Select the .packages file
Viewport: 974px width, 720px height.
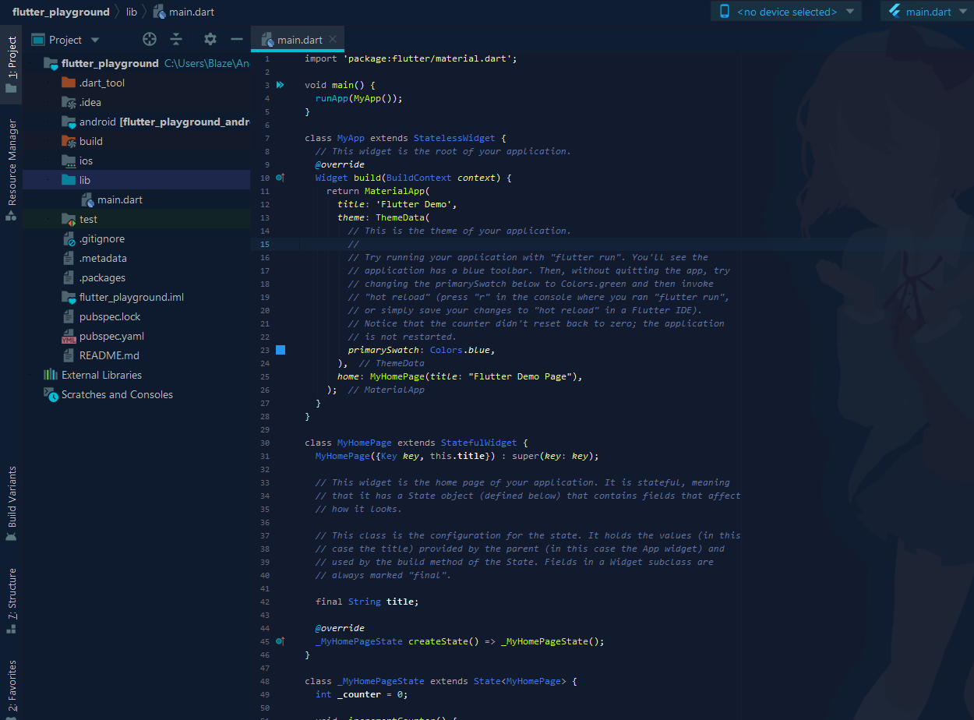click(x=102, y=277)
